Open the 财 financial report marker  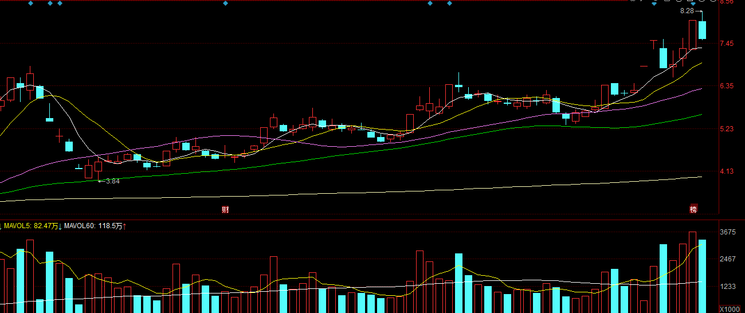[225, 210]
